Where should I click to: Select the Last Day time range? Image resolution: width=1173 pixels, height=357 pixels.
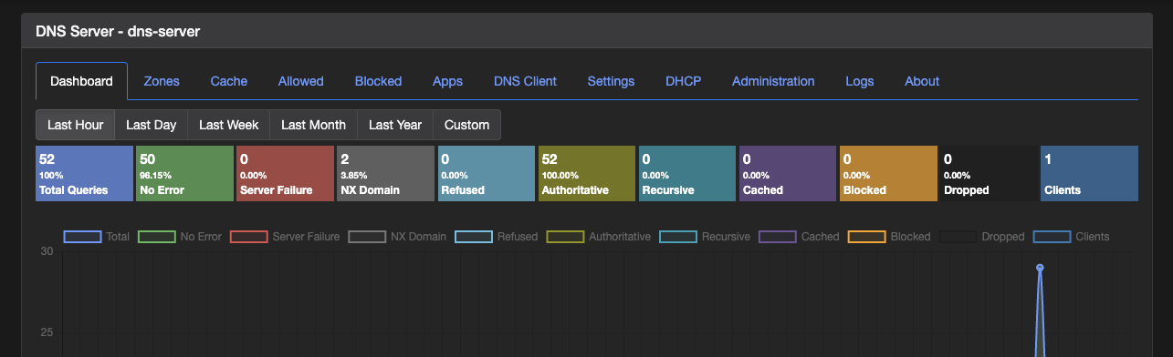point(152,125)
